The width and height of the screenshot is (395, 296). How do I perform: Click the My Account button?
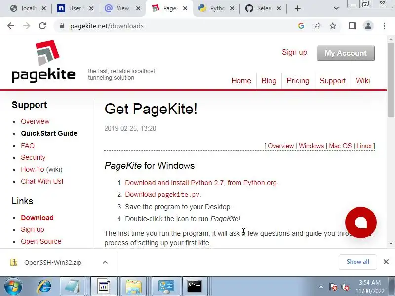click(x=346, y=53)
